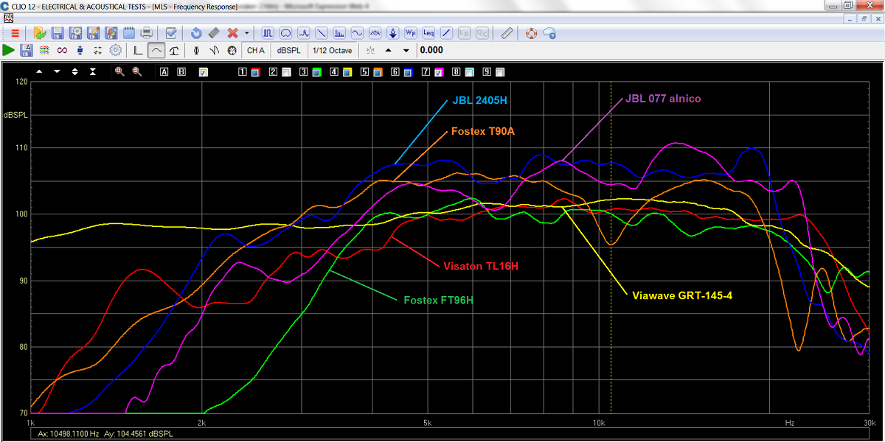Click the blue undo circular arrow icon
The width and height of the screenshot is (885, 442).
tap(196, 33)
